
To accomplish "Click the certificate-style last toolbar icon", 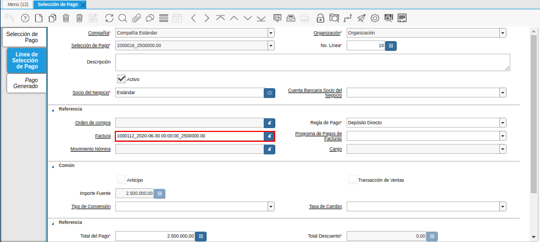I will (402, 18).
